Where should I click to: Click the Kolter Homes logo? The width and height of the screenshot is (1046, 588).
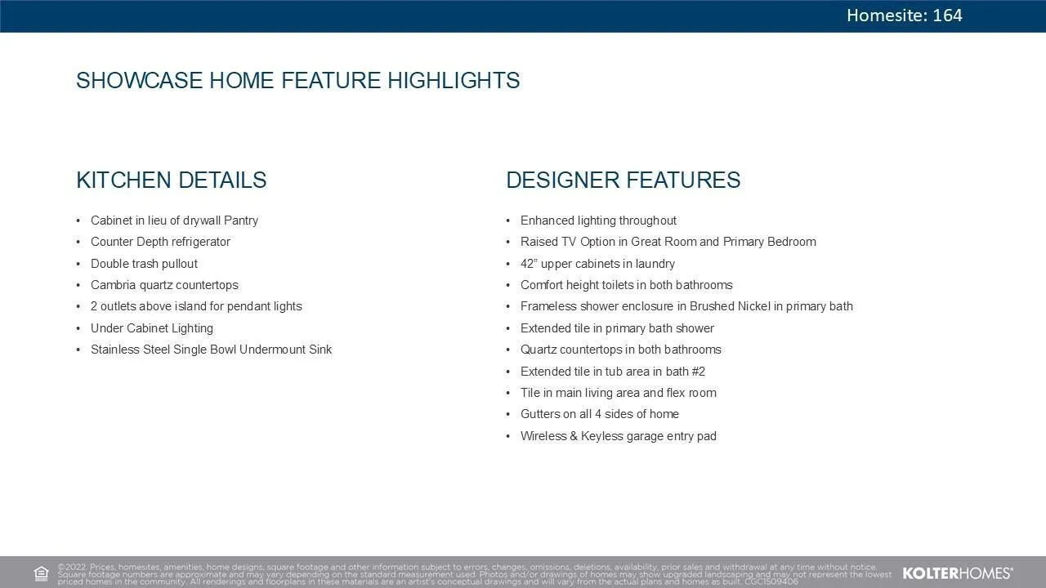coord(957,573)
